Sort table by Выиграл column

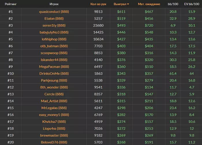click(120, 4)
